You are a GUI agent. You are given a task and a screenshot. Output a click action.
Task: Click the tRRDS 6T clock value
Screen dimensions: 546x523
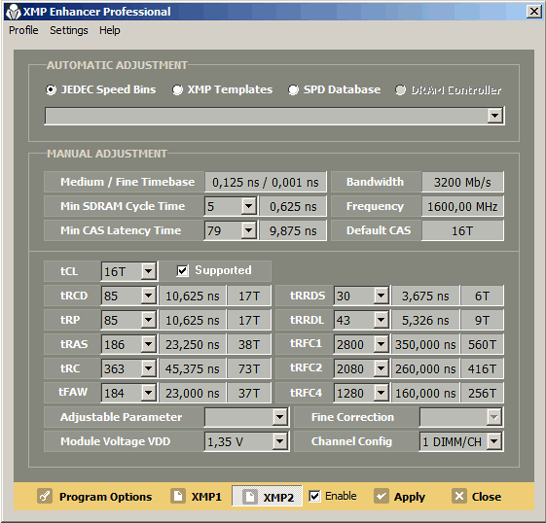pyautogui.click(x=482, y=296)
